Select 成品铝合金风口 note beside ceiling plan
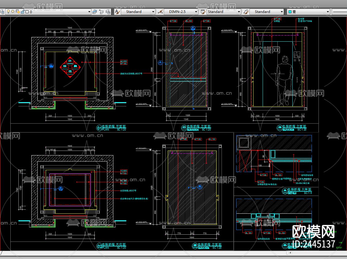The image size is (347, 259). pyautogui.click(x=134, y=198)
